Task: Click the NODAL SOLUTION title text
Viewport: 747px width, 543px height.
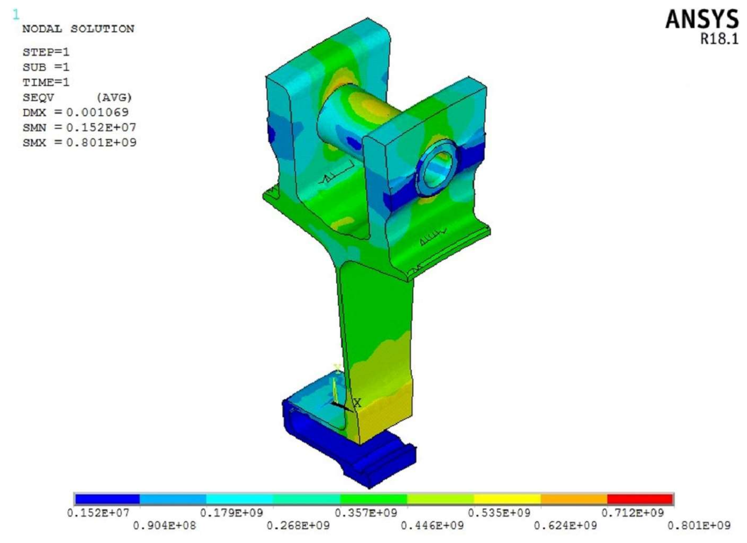Action: click(x=78, y=29)
